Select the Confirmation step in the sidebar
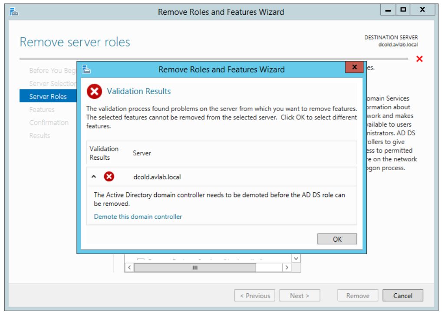 click(x=49, y=122)
